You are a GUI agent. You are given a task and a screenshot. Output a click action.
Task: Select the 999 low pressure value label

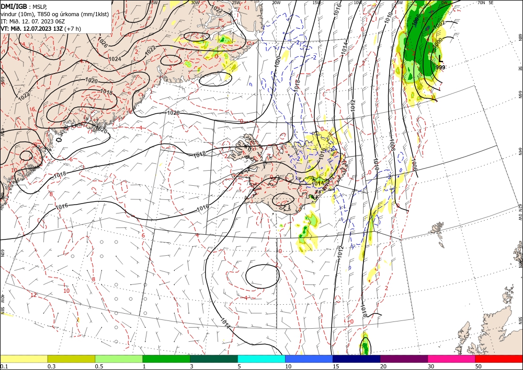tap(440, 67)
